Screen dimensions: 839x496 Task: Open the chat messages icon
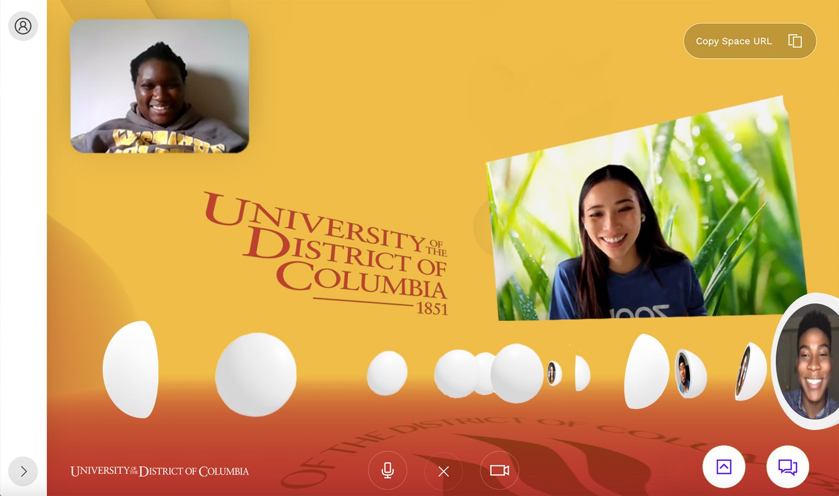pos(787,467)
